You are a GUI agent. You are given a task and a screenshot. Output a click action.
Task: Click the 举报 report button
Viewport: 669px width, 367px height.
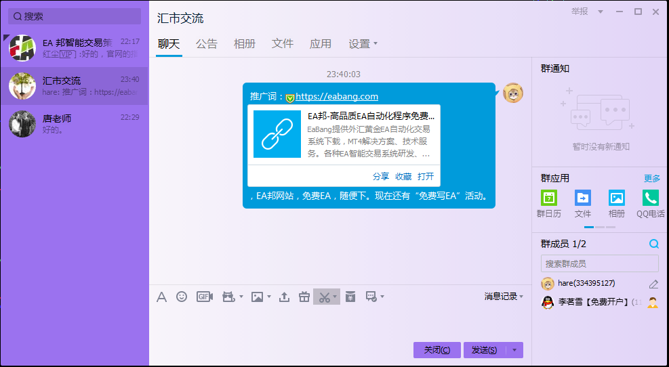tap(580, 12)
